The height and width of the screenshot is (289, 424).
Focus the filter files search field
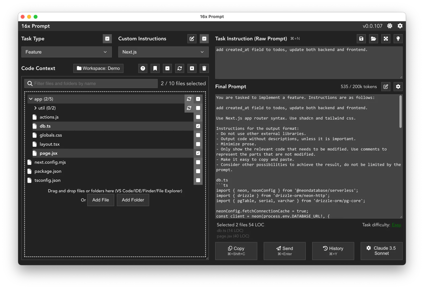[x=91, y=83]
